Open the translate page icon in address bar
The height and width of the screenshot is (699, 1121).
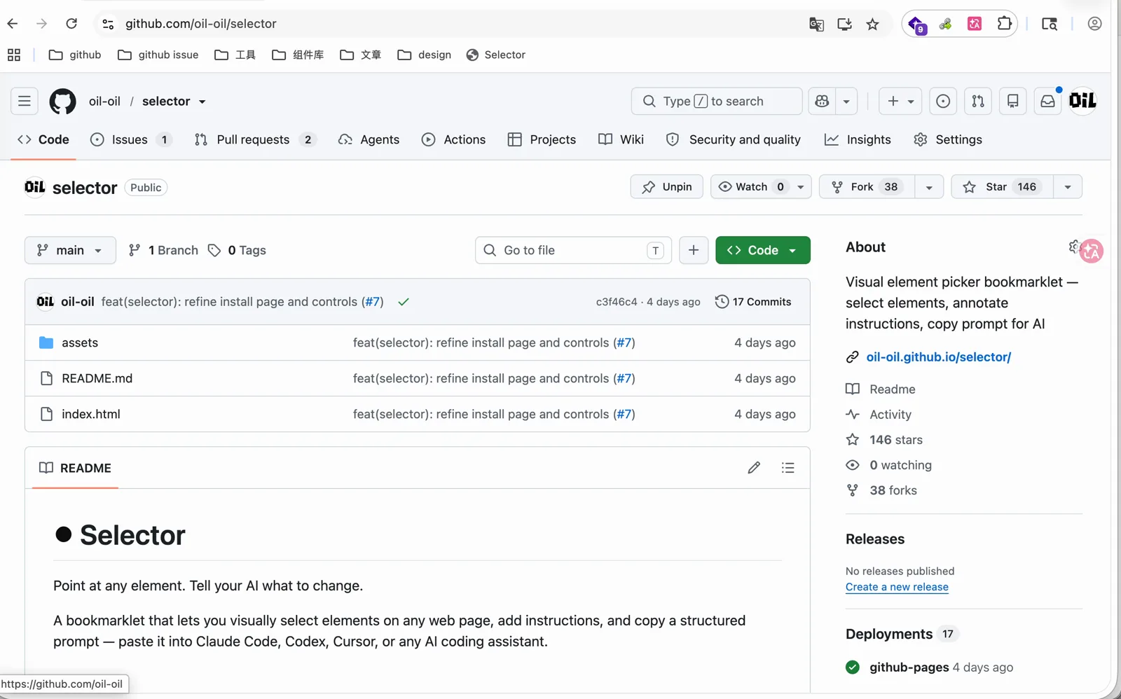pos(816,25)
